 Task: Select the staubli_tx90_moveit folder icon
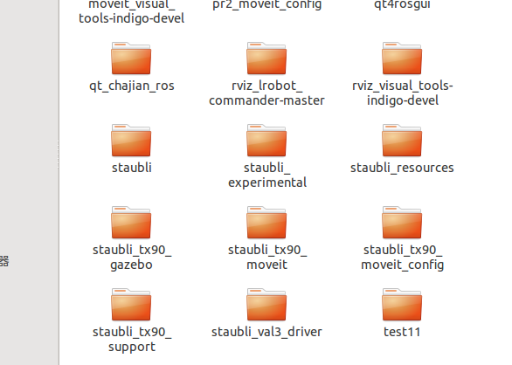point(266,223)
